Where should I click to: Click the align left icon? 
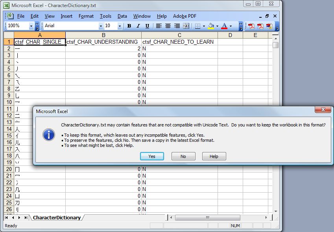pyautogui.click(x=159, y=26)
